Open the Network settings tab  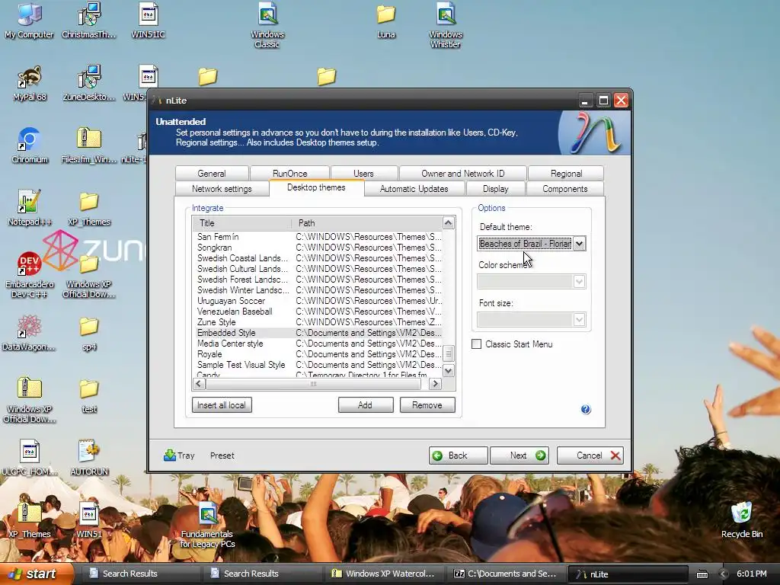tap(222, 189)
